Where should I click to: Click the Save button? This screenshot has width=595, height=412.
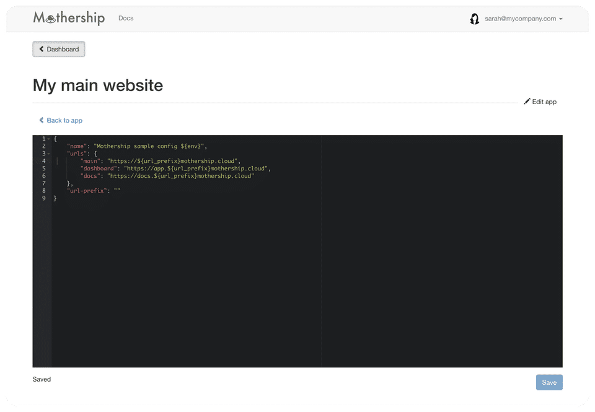point(549,382)
